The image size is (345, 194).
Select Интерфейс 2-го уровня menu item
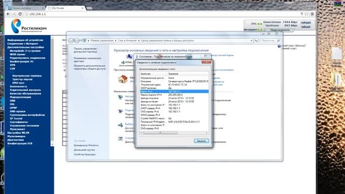(25, 51)
